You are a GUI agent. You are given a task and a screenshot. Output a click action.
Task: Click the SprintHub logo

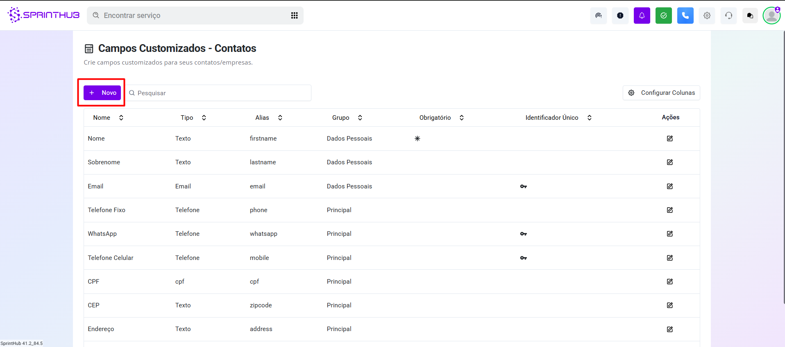coord(43,15)
